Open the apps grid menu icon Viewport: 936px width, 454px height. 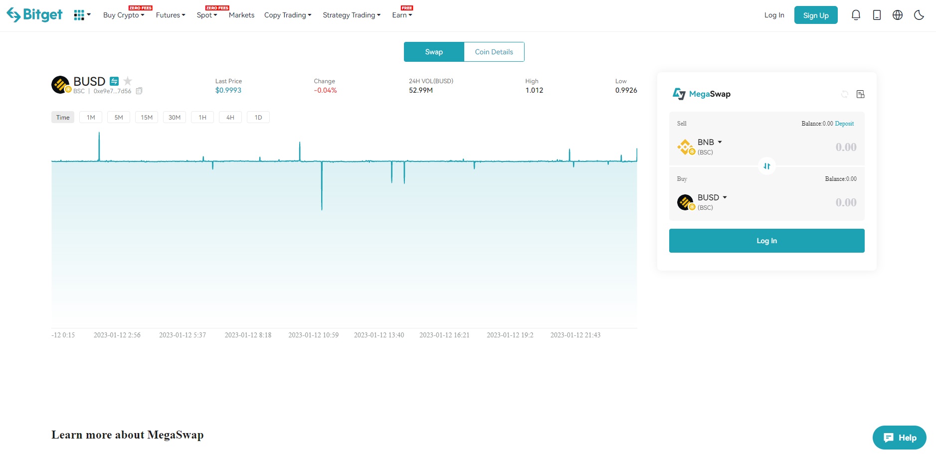click(79, 15)
